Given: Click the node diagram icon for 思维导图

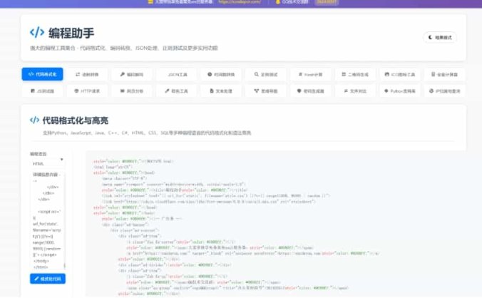Looking at the screenshot, I should pos(257,91).
